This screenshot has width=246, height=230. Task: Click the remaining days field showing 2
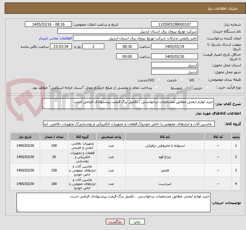point(93,47)
